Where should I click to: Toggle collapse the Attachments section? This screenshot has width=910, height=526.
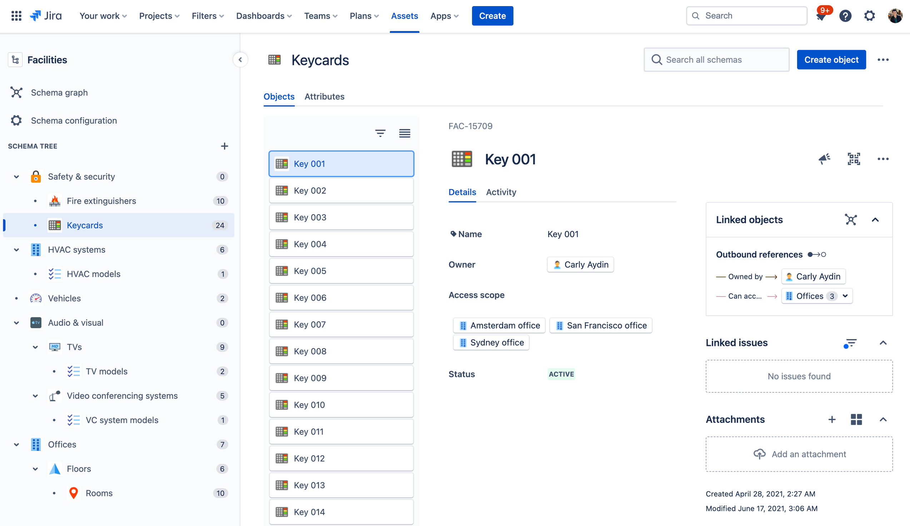tap(883, 419)
